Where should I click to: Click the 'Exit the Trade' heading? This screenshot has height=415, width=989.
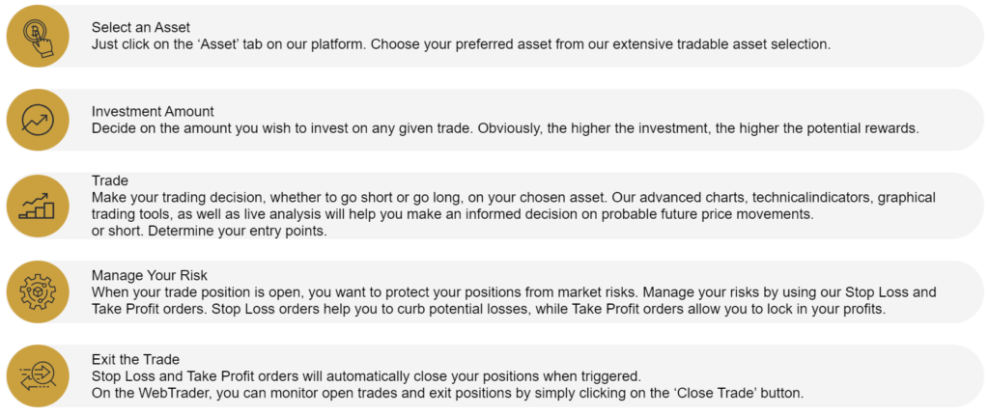tap(135, 359)
